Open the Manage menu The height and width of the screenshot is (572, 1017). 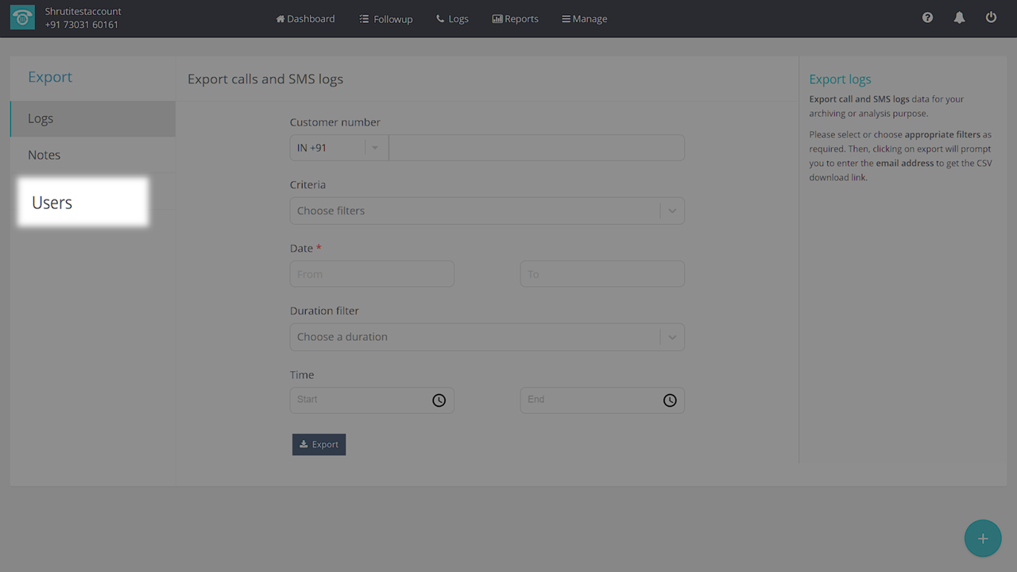[584, 18]
